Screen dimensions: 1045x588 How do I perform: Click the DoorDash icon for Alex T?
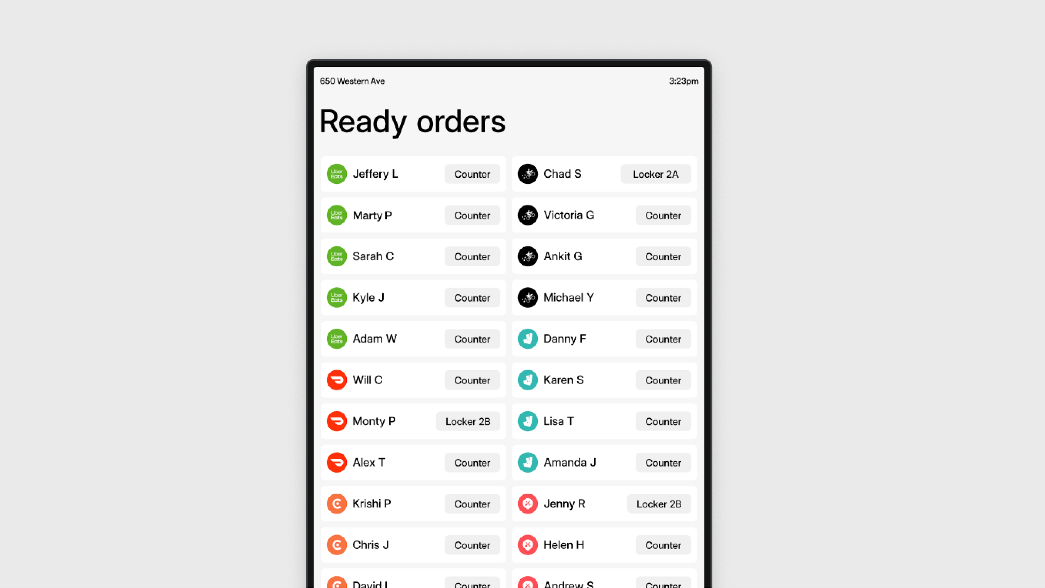tap(337, 462)
